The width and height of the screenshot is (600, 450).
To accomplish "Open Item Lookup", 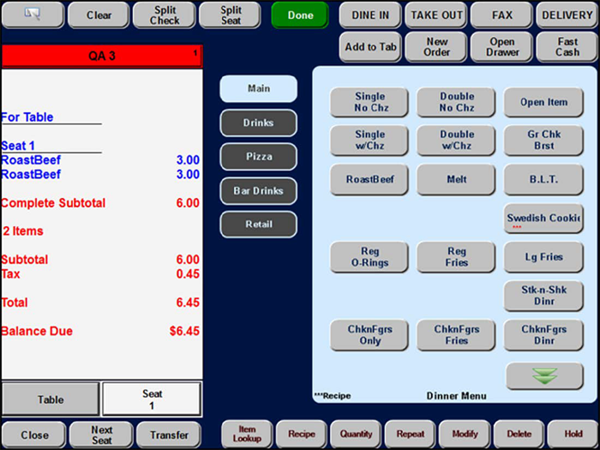I will (x=247, y=435).
